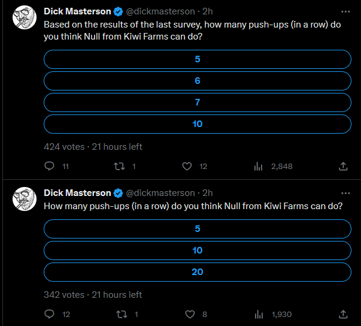361x326 pixels.
Task: Reply to the first poll tweet
Action: click(50, 166)
